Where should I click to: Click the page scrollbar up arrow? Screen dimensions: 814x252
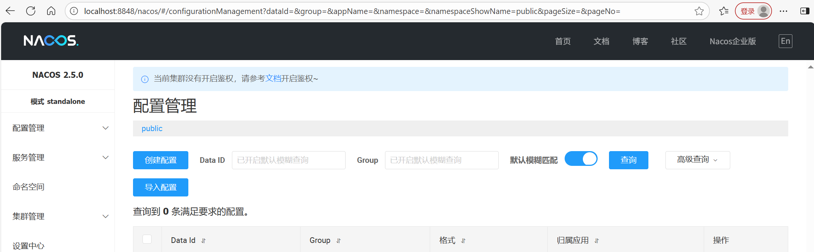[811, 67]
